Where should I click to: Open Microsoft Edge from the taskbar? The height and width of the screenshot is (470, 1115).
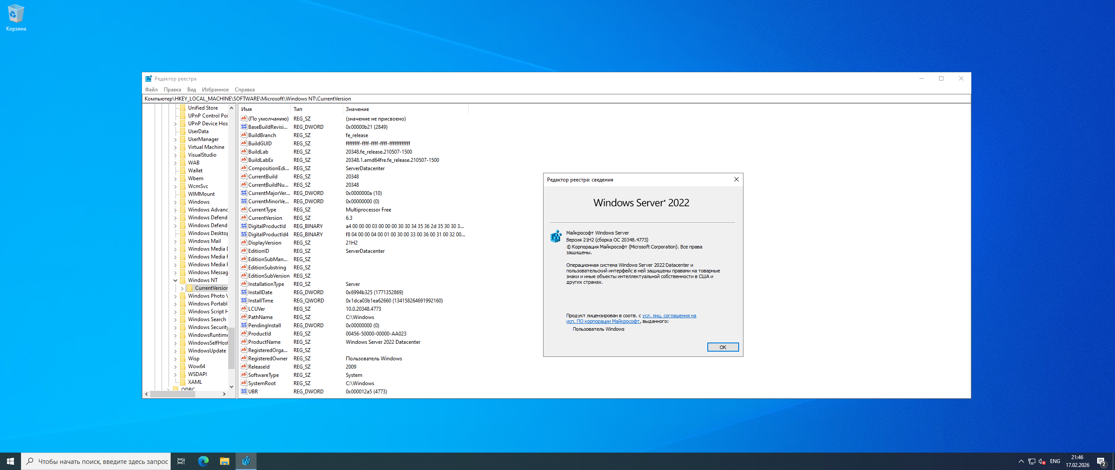pos(203,461)
